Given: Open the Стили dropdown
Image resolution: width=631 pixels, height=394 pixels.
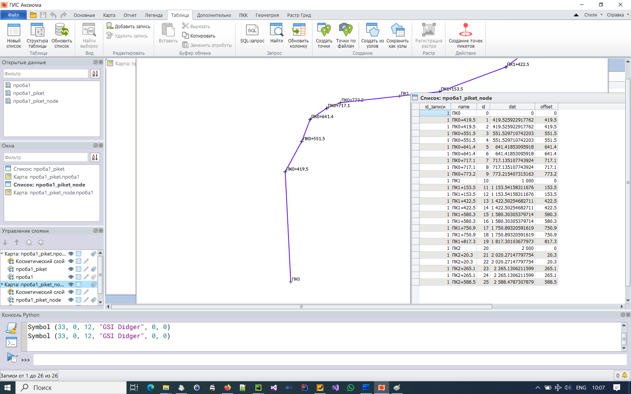Looking at the screenshot, I should (x=593, y=15).
